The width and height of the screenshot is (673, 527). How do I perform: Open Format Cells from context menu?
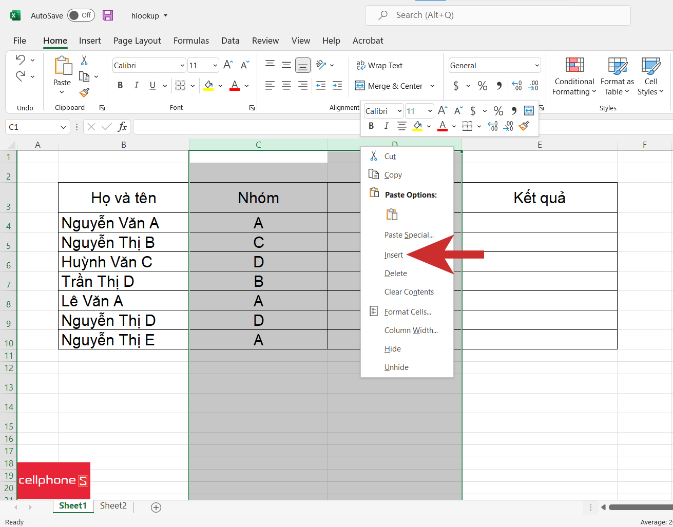tap(407, 312)
